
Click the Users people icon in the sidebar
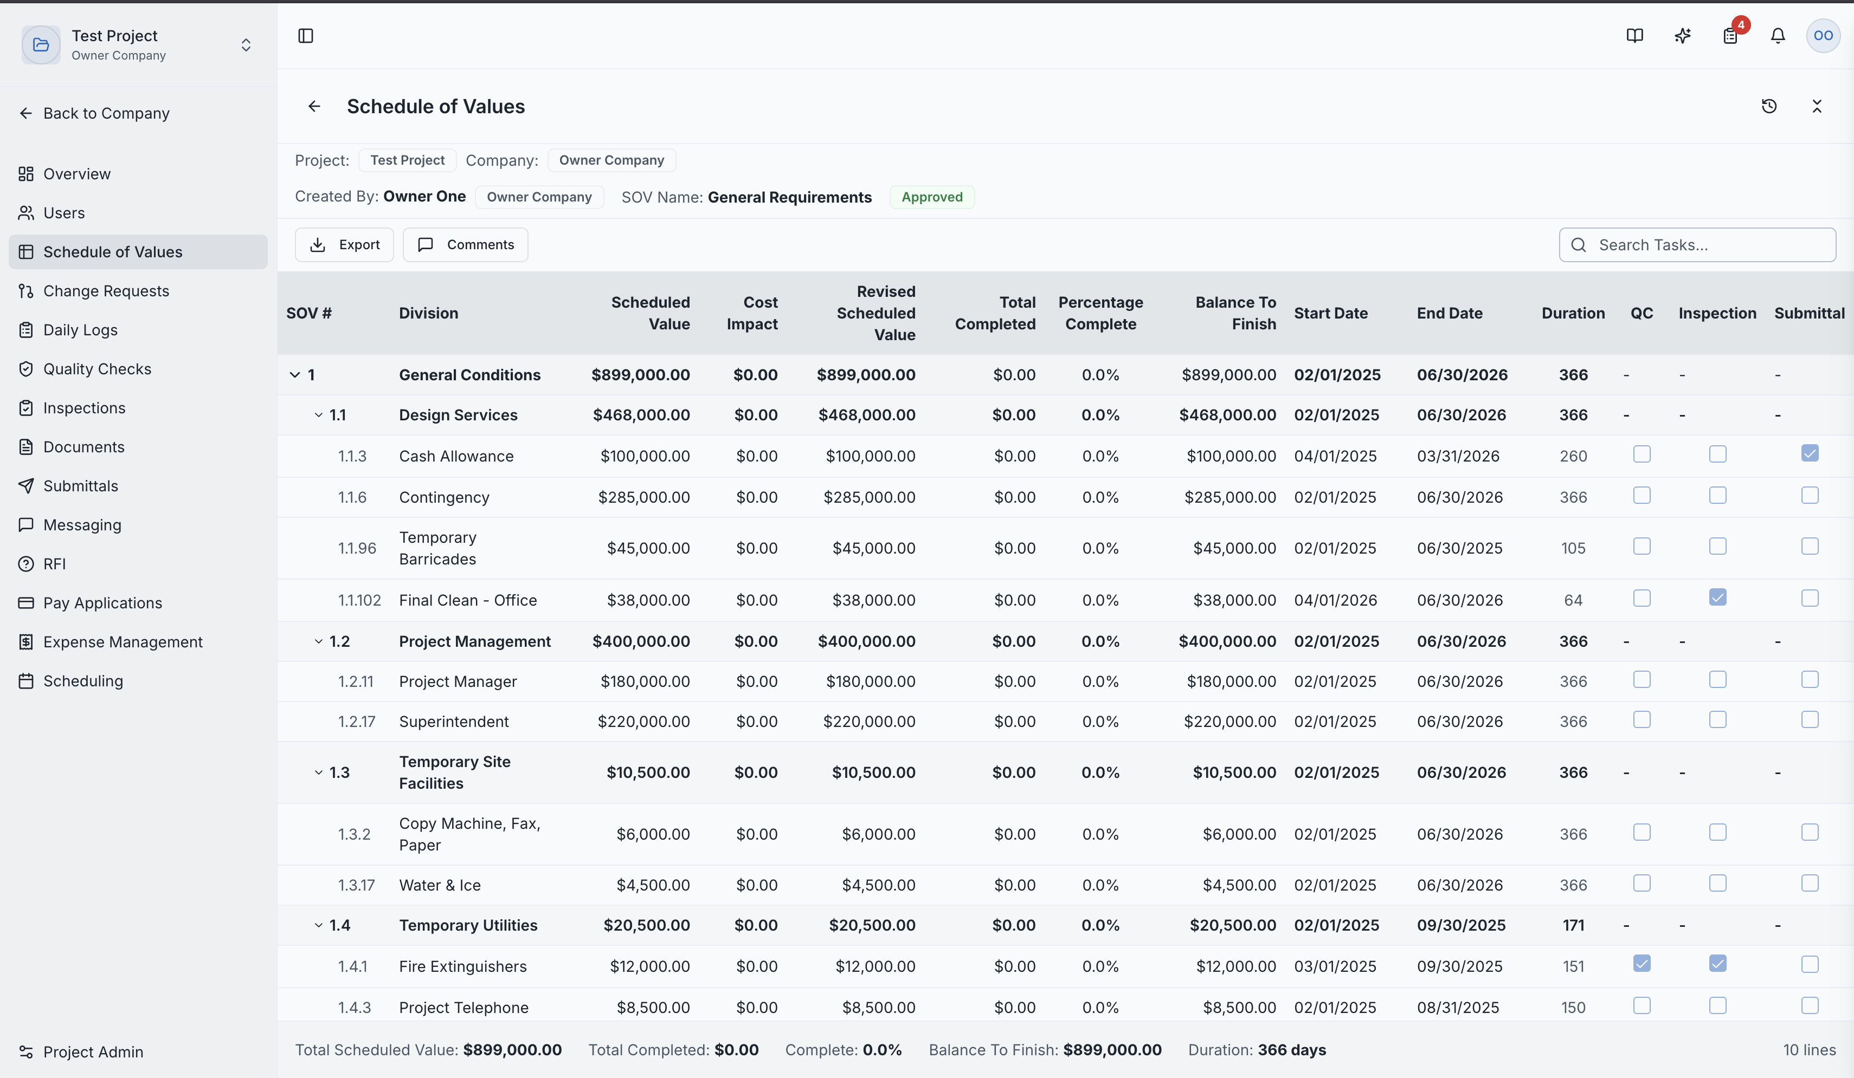coord(26,213)
